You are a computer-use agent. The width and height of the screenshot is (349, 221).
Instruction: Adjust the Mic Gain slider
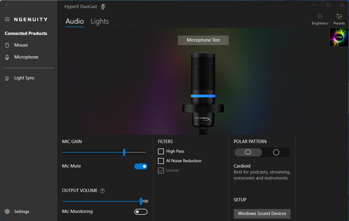point(124,152)
